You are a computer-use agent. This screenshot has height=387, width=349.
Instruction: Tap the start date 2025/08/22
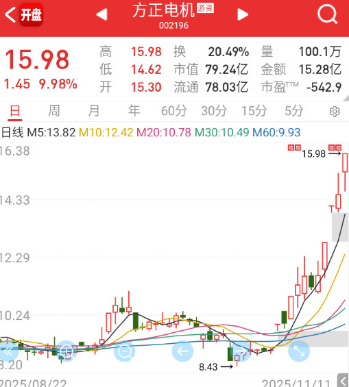pyautogui.click(x=33, y=384)
